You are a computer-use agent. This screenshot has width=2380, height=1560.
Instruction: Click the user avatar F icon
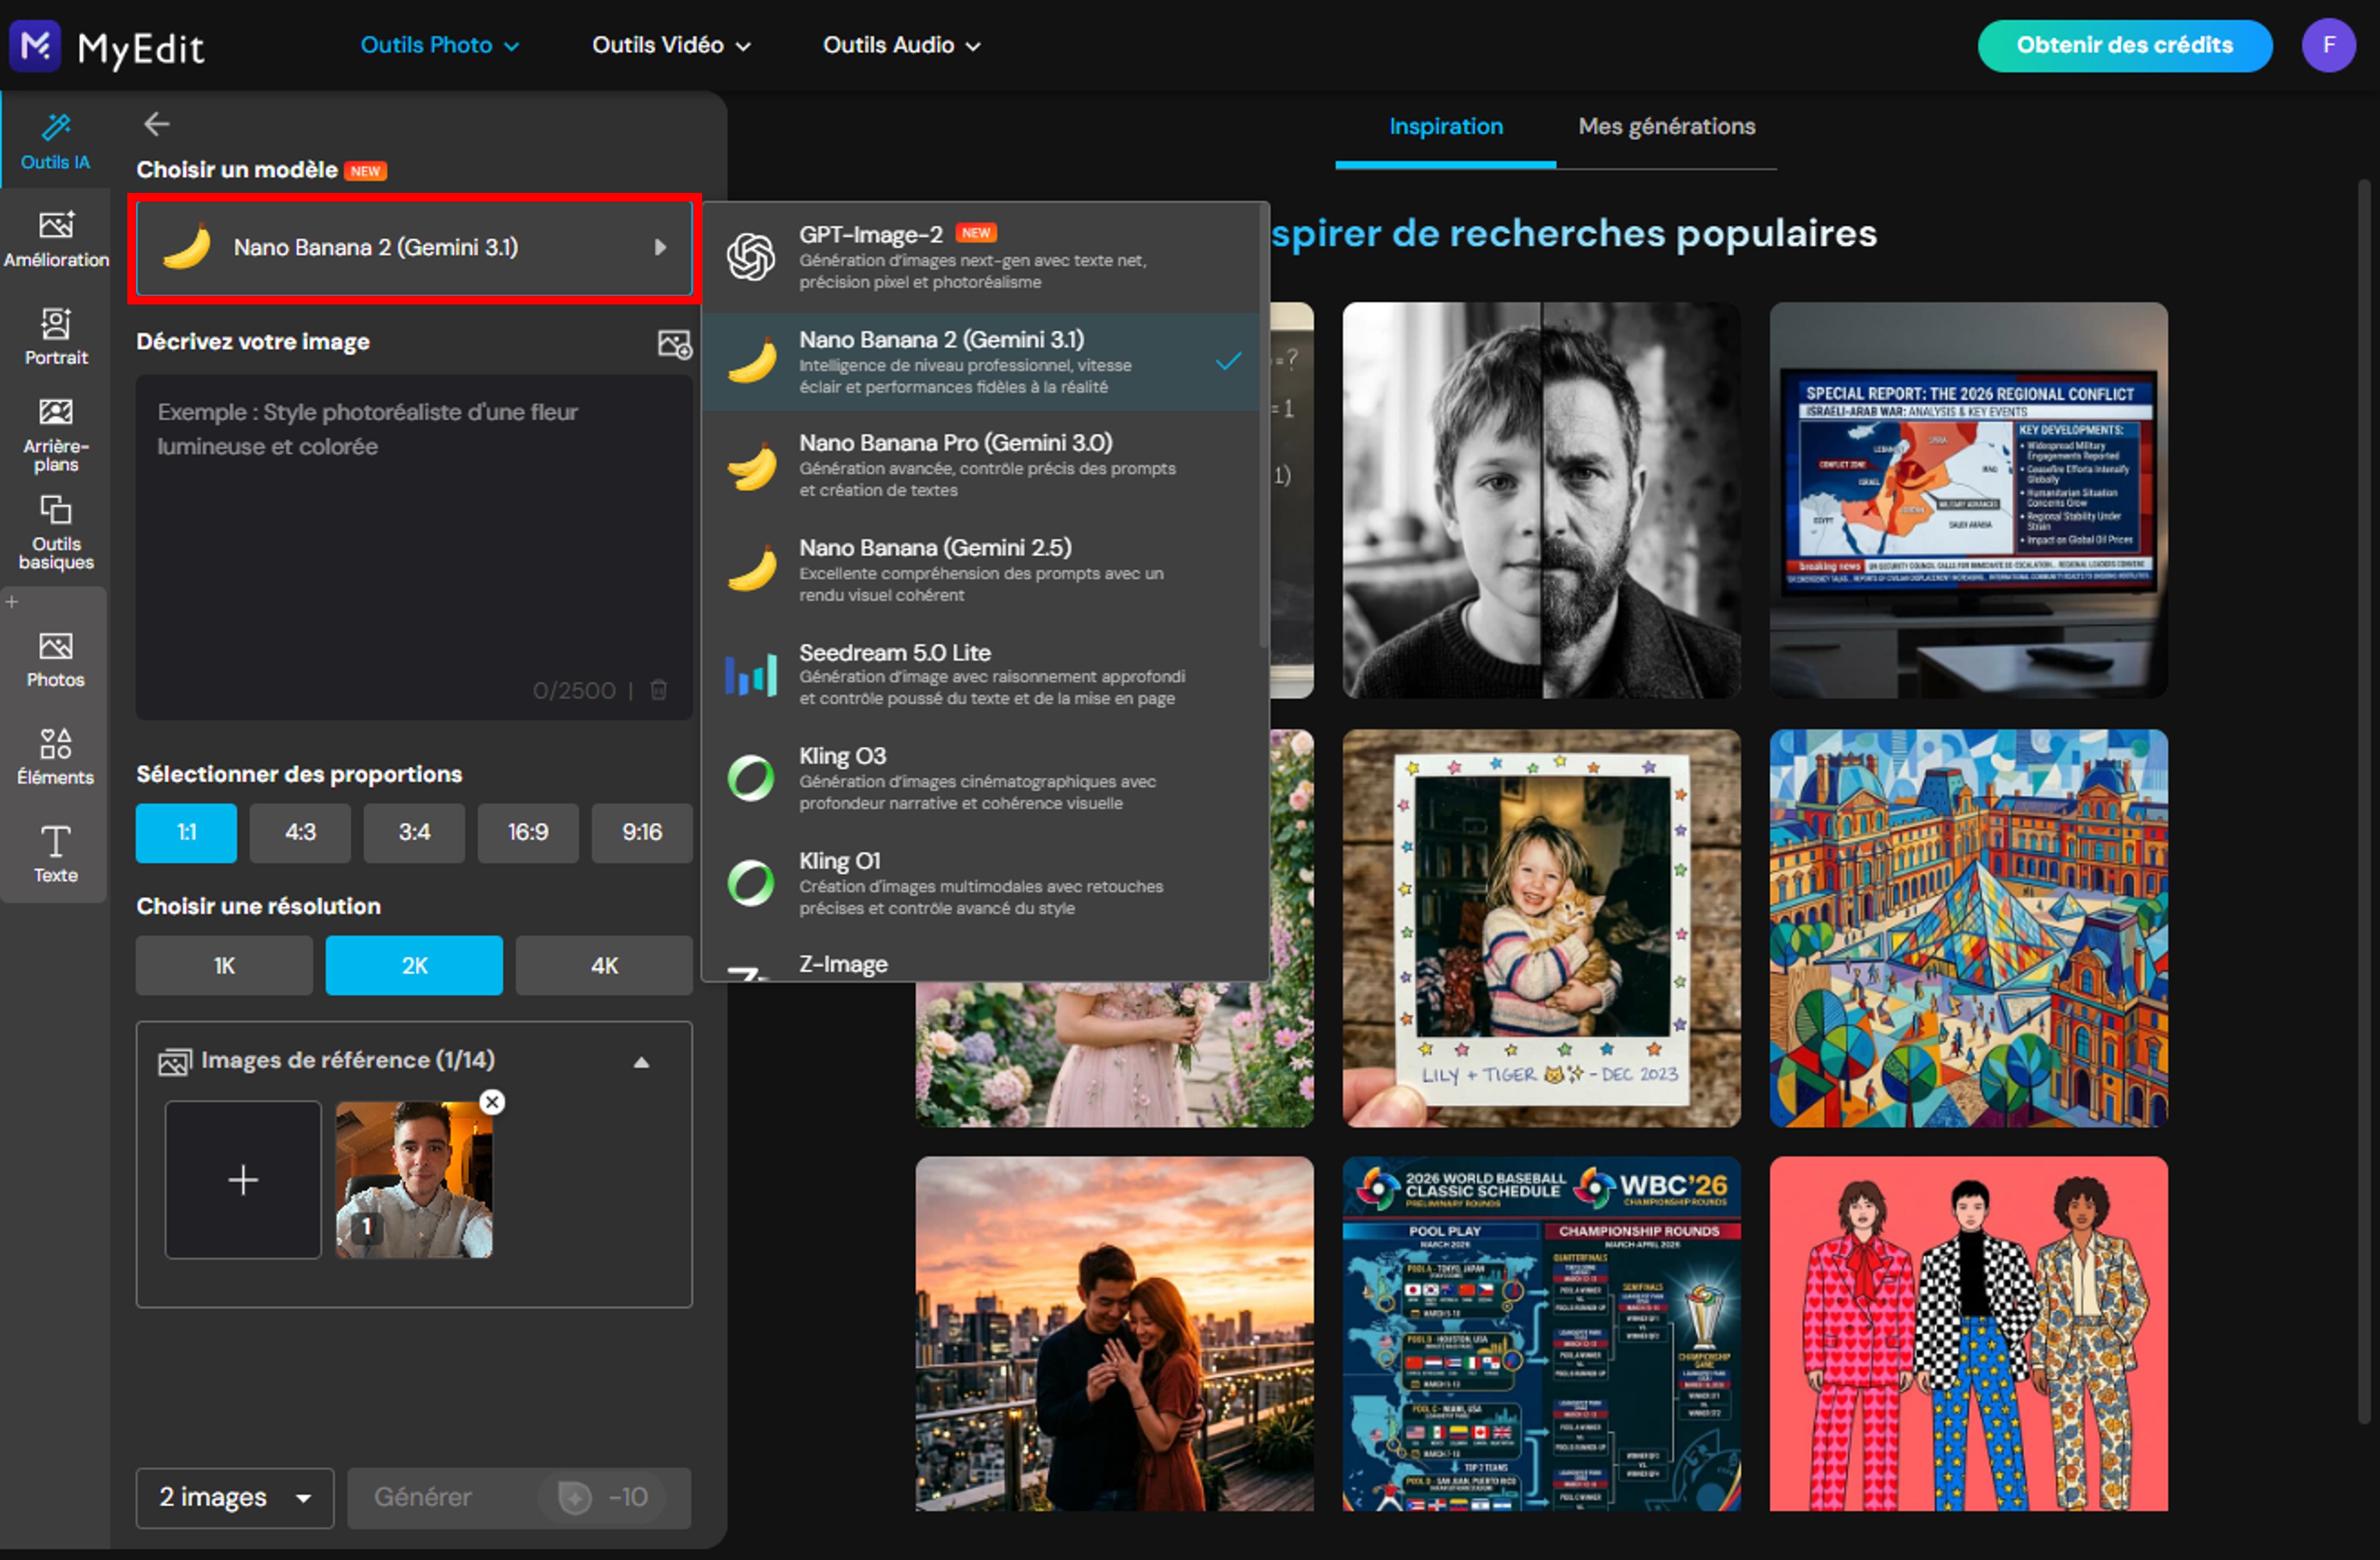[x=2328, y=45]
